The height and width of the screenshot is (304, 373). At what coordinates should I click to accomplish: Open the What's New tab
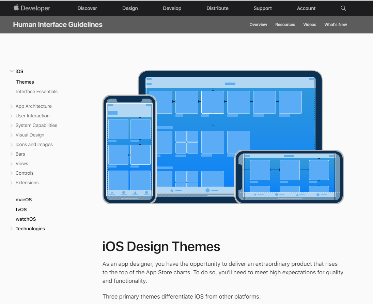tap(336, 25)
